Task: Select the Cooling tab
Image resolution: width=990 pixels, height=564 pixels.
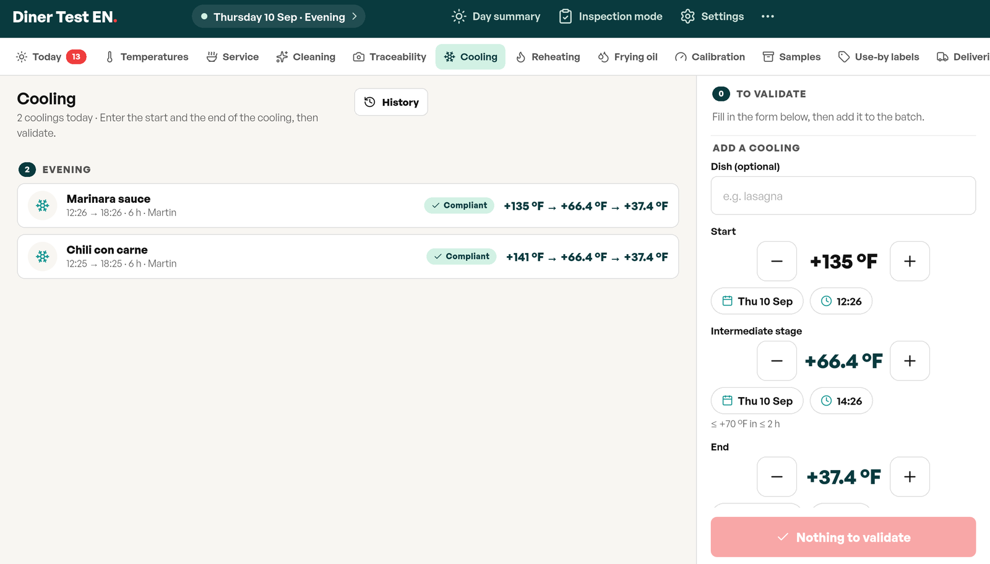Action: 470,57
